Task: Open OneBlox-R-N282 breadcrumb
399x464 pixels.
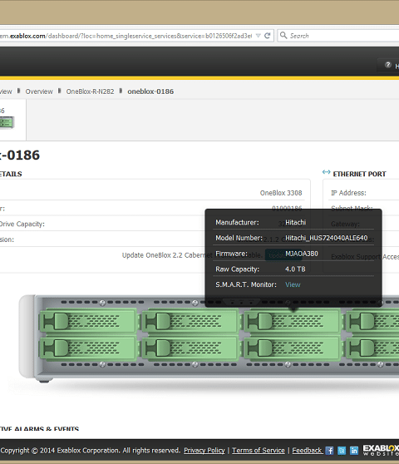Action: coord(90,91)
